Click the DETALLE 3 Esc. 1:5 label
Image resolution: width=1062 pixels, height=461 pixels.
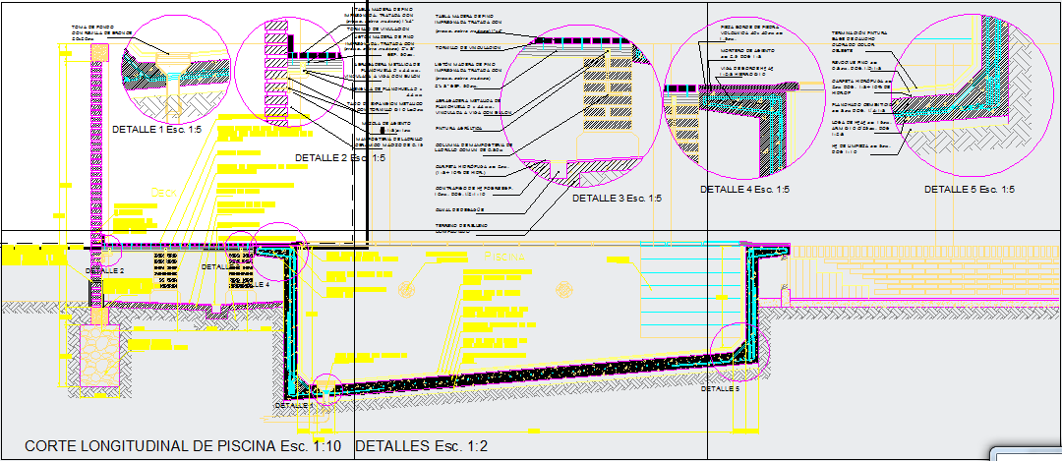(x=617, y=199)
